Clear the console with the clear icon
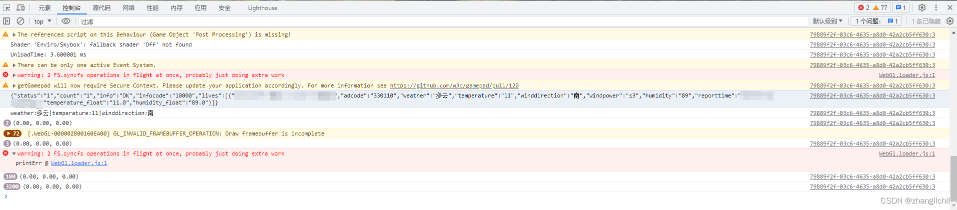Viewport: 957px width, 210px height. click(x=20, y=21)
